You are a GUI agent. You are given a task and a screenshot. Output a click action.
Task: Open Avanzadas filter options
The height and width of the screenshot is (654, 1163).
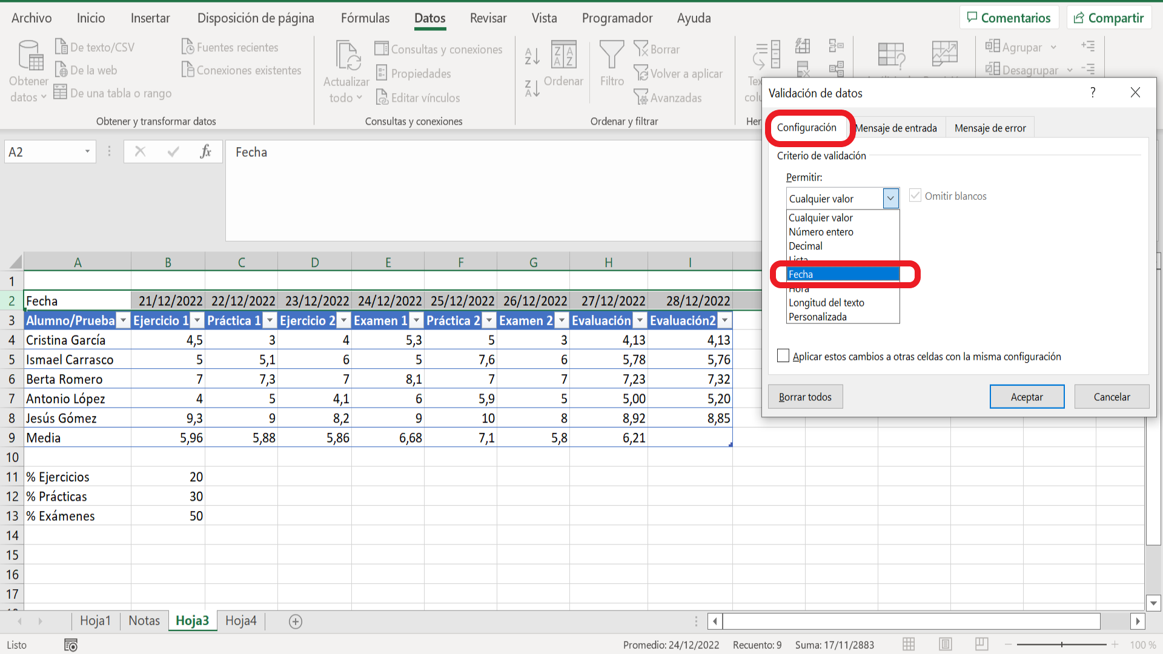pyautogui.click(x=668, y=97)
